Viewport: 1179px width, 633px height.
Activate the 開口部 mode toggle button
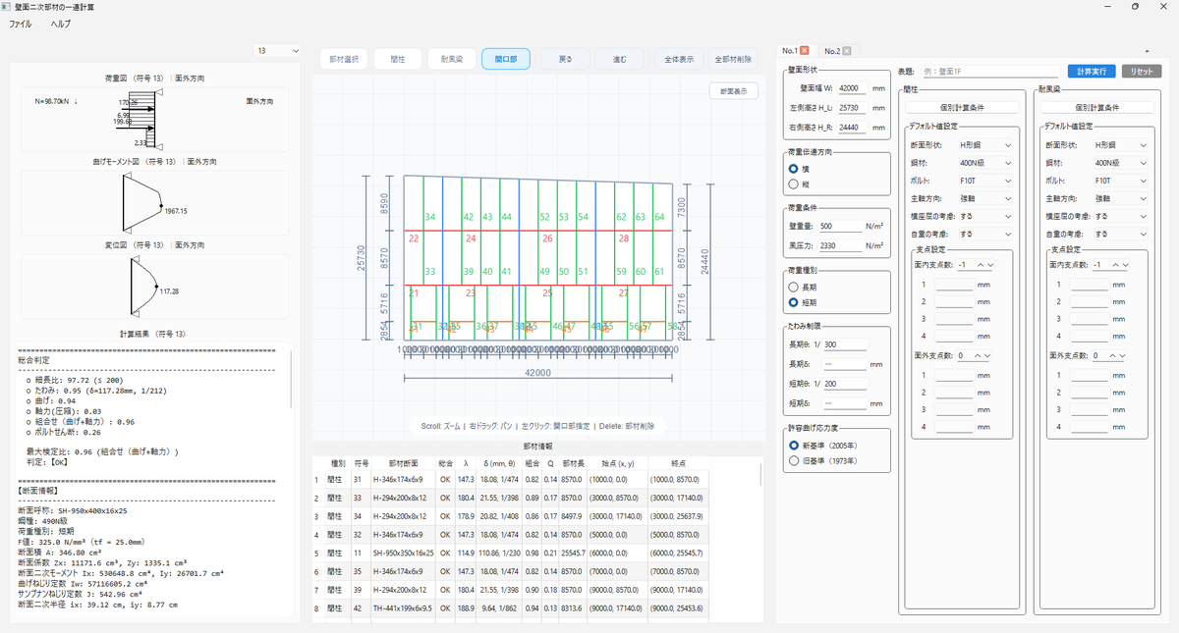pyautogui.click(x=506, y=59)
